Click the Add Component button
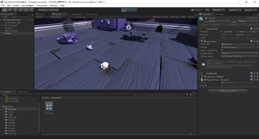This screenshot has width=259, height=139. click(x=228, y=91)
